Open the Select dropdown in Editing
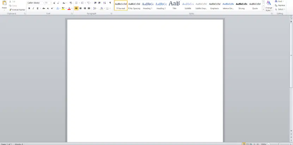The image size is (293, 145). point(280,9)
